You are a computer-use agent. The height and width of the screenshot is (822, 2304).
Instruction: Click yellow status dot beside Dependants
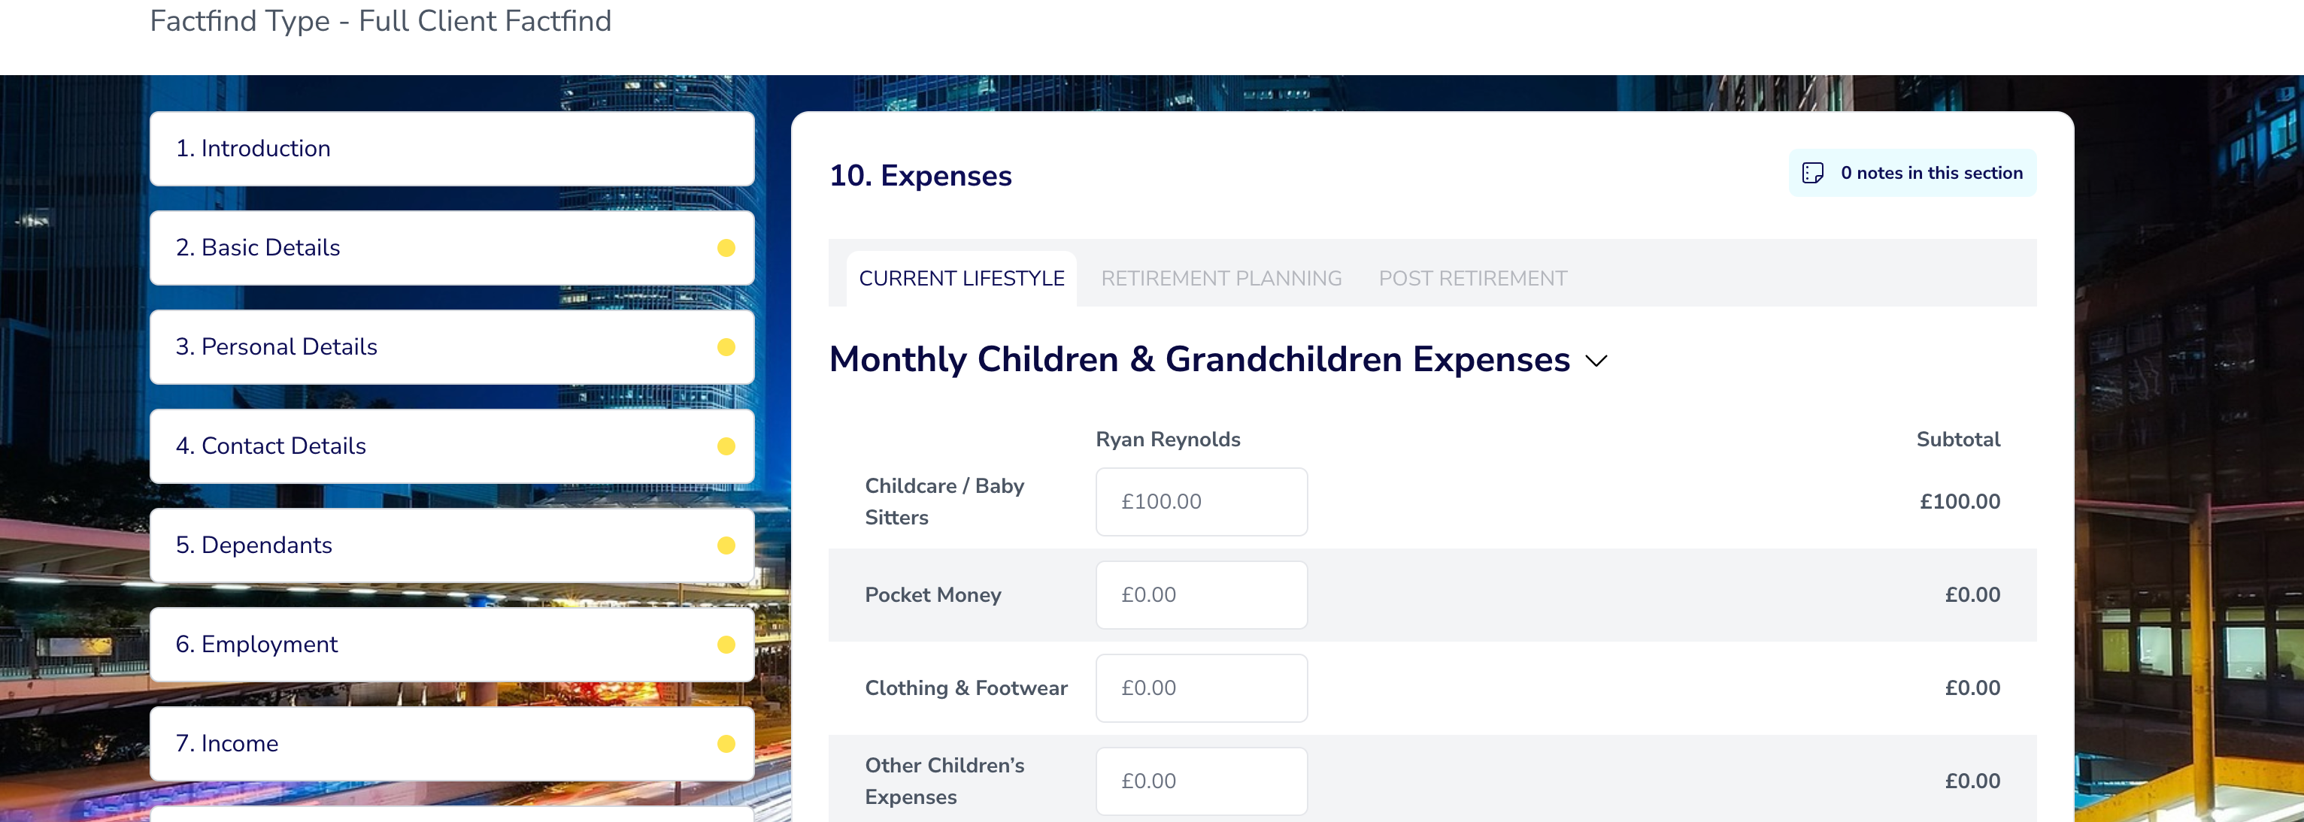point(726,546)
